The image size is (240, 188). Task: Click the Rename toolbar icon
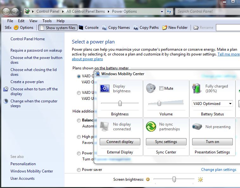coord(196,28)
